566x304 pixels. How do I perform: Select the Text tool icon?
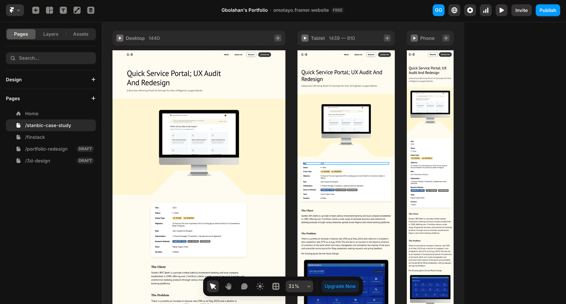point(63,10)
